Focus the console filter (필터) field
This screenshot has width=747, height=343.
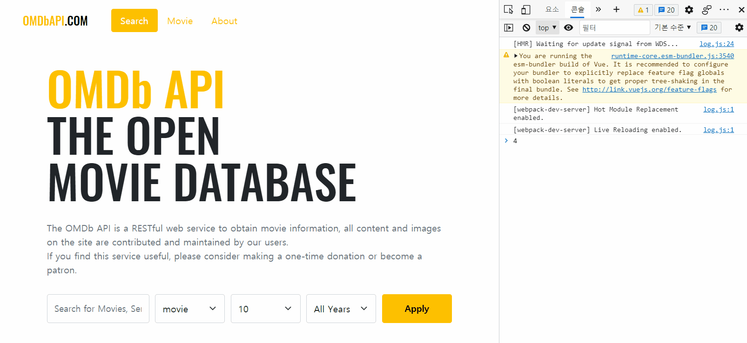[x=614, y=28]
